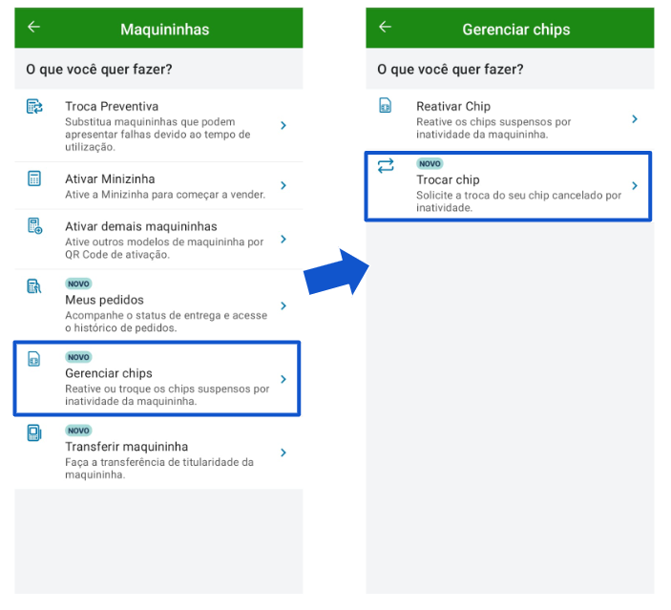Tap the Gerenciar chips SIM card icon
671x610 pixels.
[33, 359]
